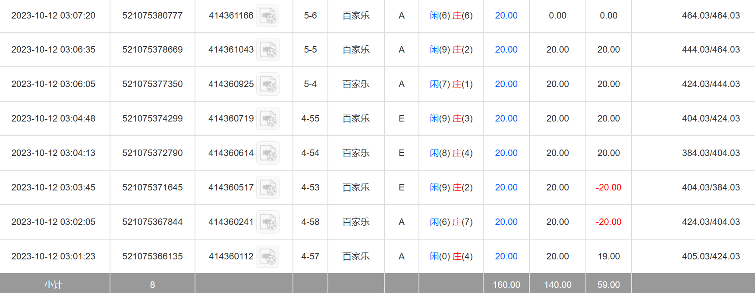Image resolution: width=755 pixels, height=293 pixels.
Task: Click red -20.00 loss in 03:02:05 row
Action: point(608,222)
